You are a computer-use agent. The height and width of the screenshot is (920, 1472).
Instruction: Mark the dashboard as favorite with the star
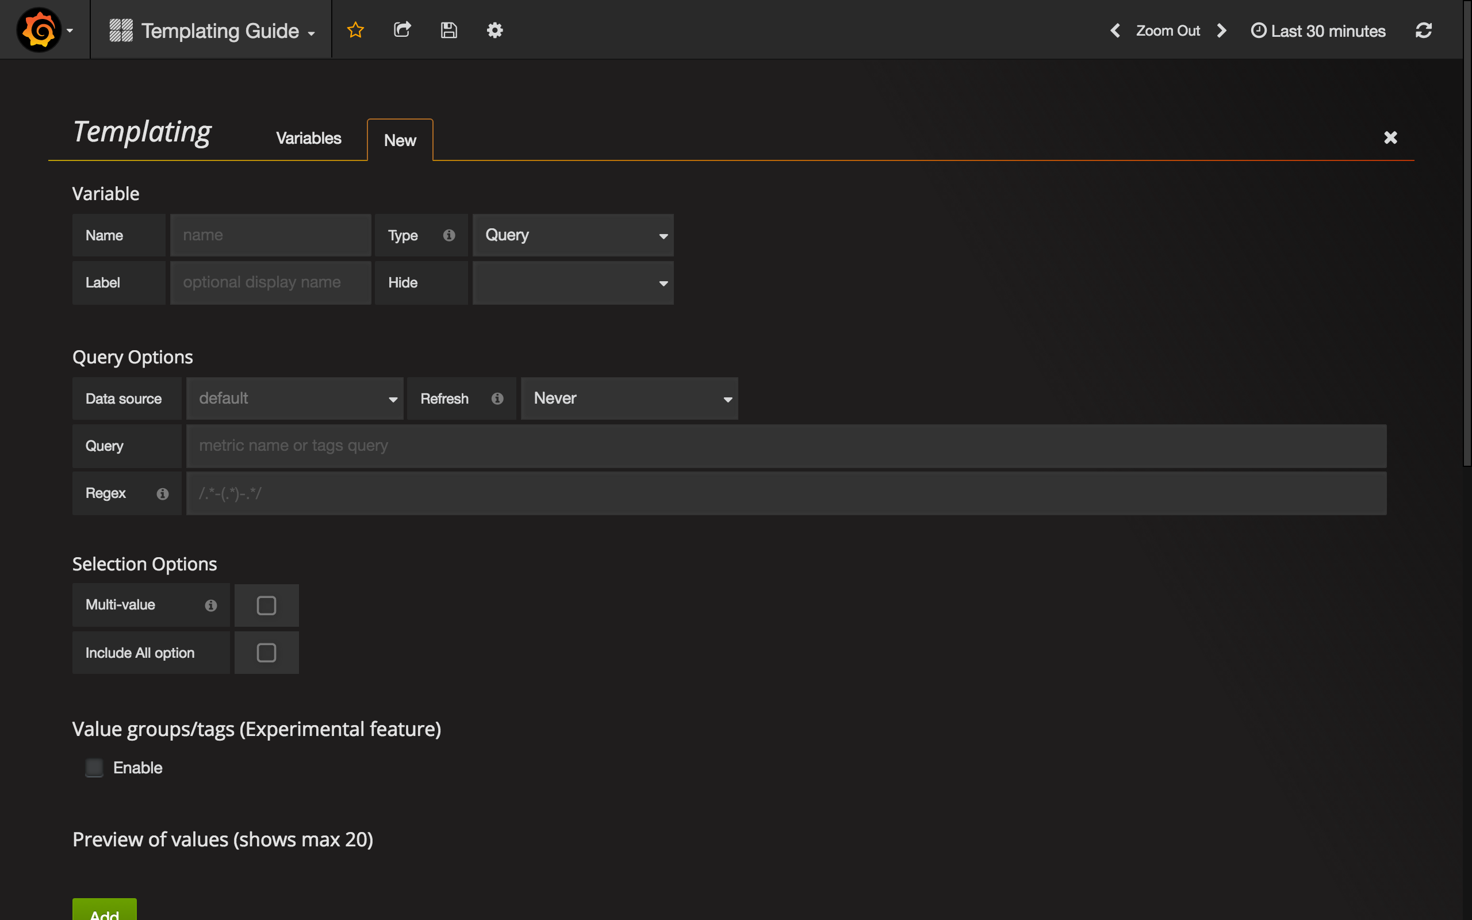356,29
